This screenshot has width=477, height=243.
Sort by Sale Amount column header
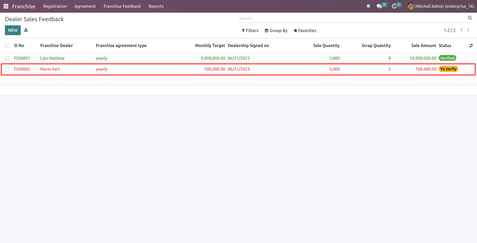tap(424, 45)
